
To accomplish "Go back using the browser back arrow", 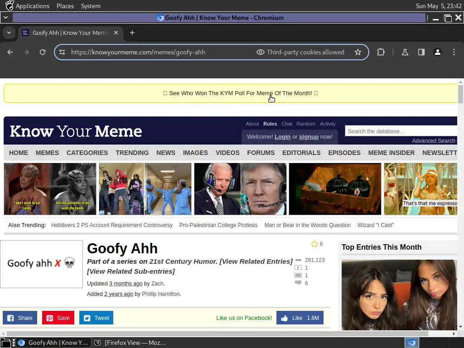I will (x=10, y=52).
